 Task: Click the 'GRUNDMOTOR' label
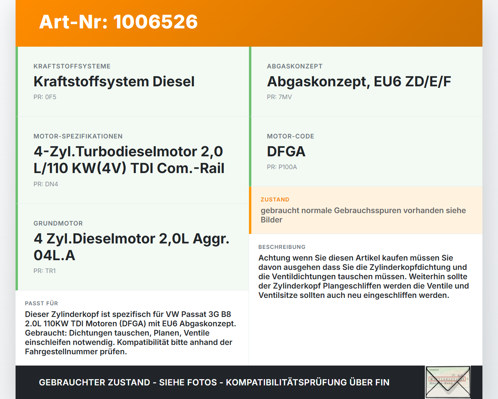tap(58, 224)
